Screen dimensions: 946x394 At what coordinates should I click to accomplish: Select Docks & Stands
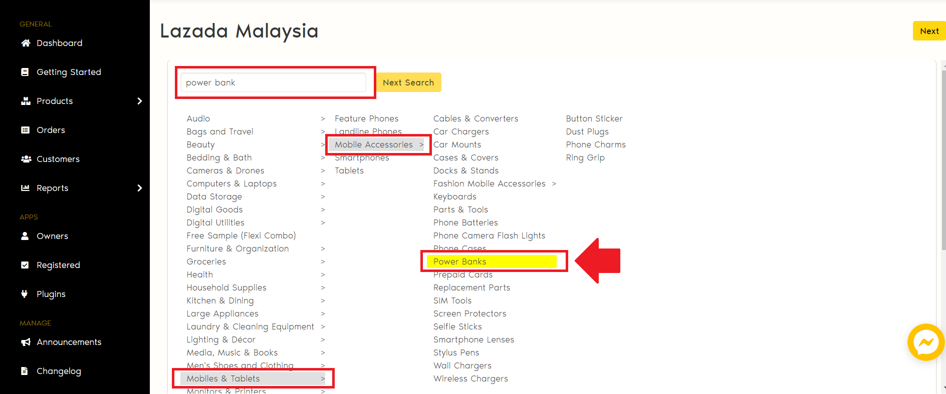(466, 170)
